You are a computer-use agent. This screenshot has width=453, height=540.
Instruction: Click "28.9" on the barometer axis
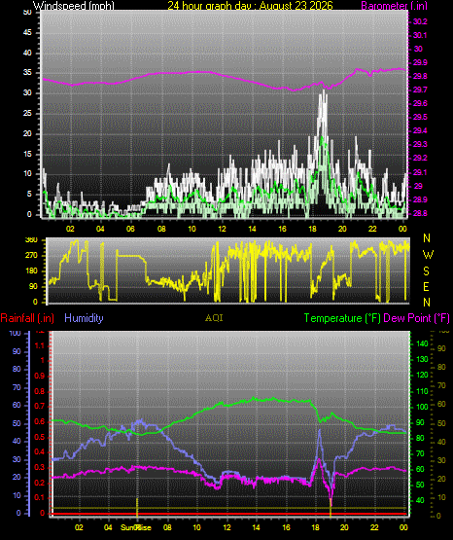[420, 199]
